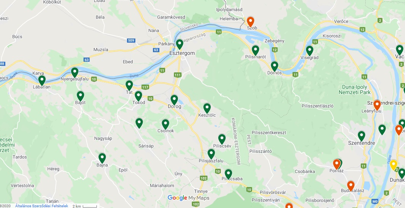Click the Google My Maps logo
The image size is (405, 208).
pyautogui.click(x=188, y=198)
